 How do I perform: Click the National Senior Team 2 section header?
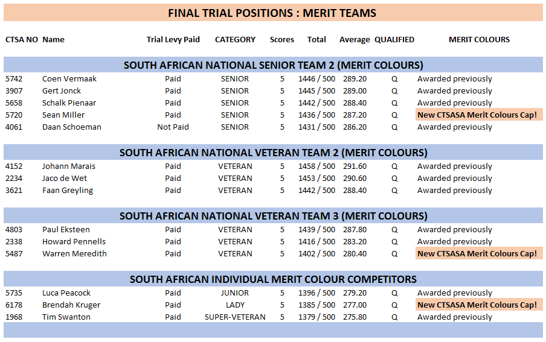tap(273, 65)
